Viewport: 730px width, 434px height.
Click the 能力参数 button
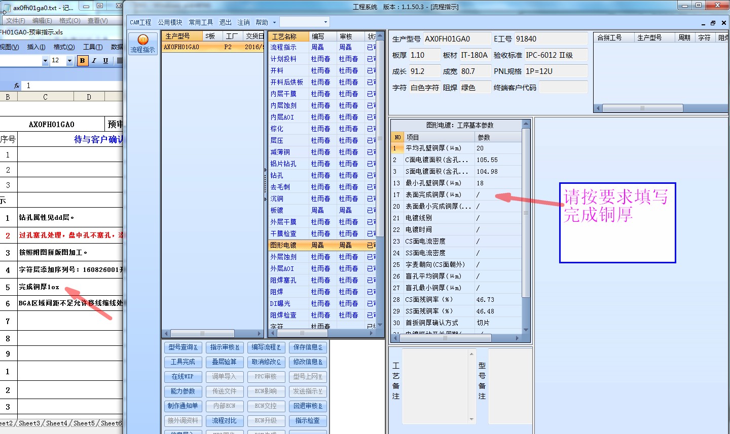(x=183, y=391)
